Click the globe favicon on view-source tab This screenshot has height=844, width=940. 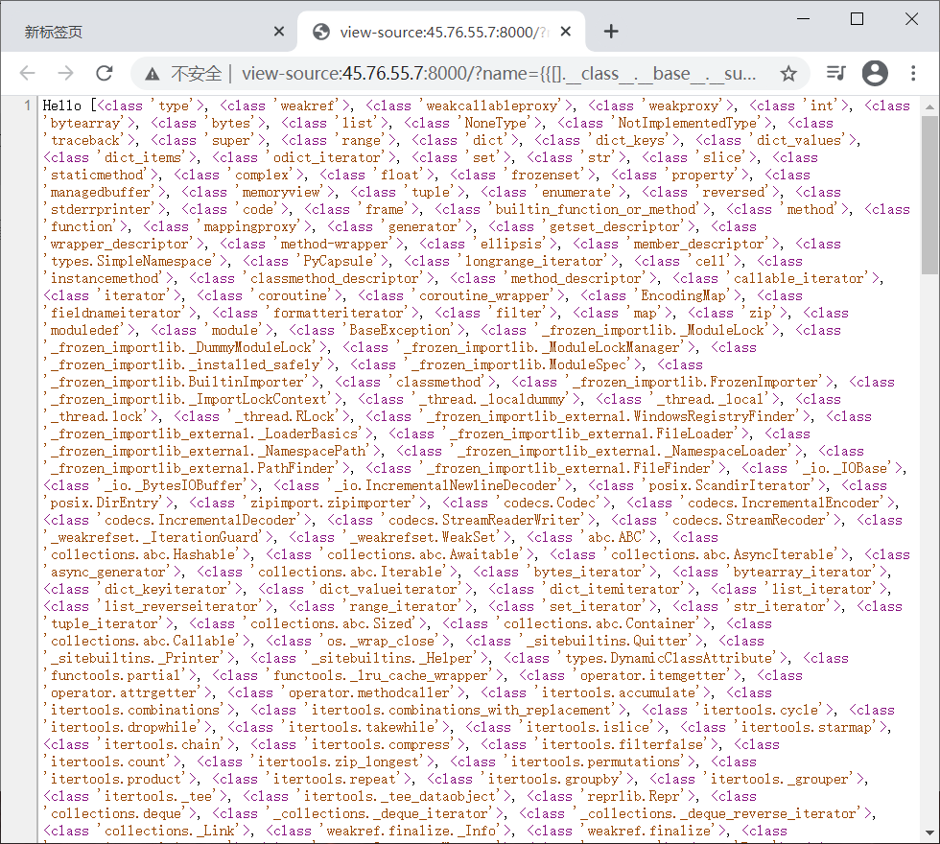click(322, 32)
